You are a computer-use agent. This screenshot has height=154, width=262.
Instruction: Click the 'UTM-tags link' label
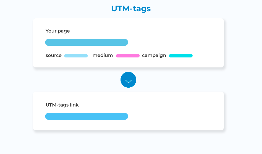tap(62, 105)
